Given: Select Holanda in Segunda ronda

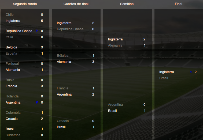Looking at the screenshot, I should click(x=12, y=96).
